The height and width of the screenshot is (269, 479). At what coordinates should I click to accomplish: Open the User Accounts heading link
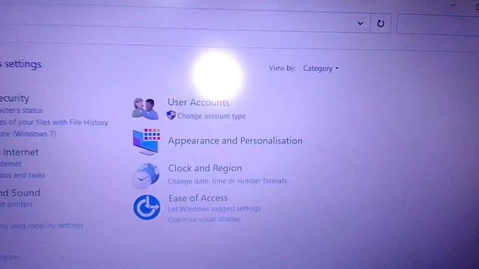point(198,102)
